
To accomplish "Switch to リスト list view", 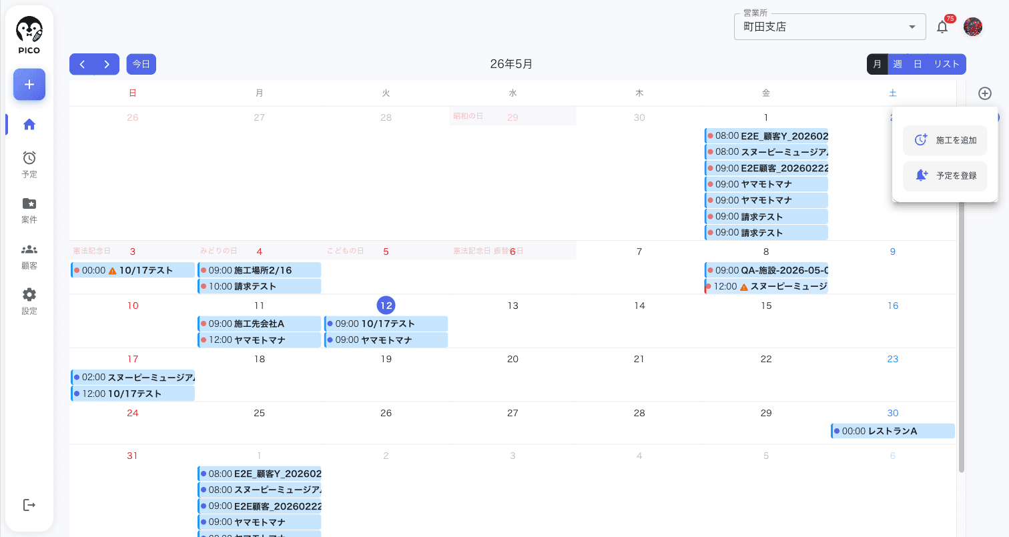I will coord(947,64).
